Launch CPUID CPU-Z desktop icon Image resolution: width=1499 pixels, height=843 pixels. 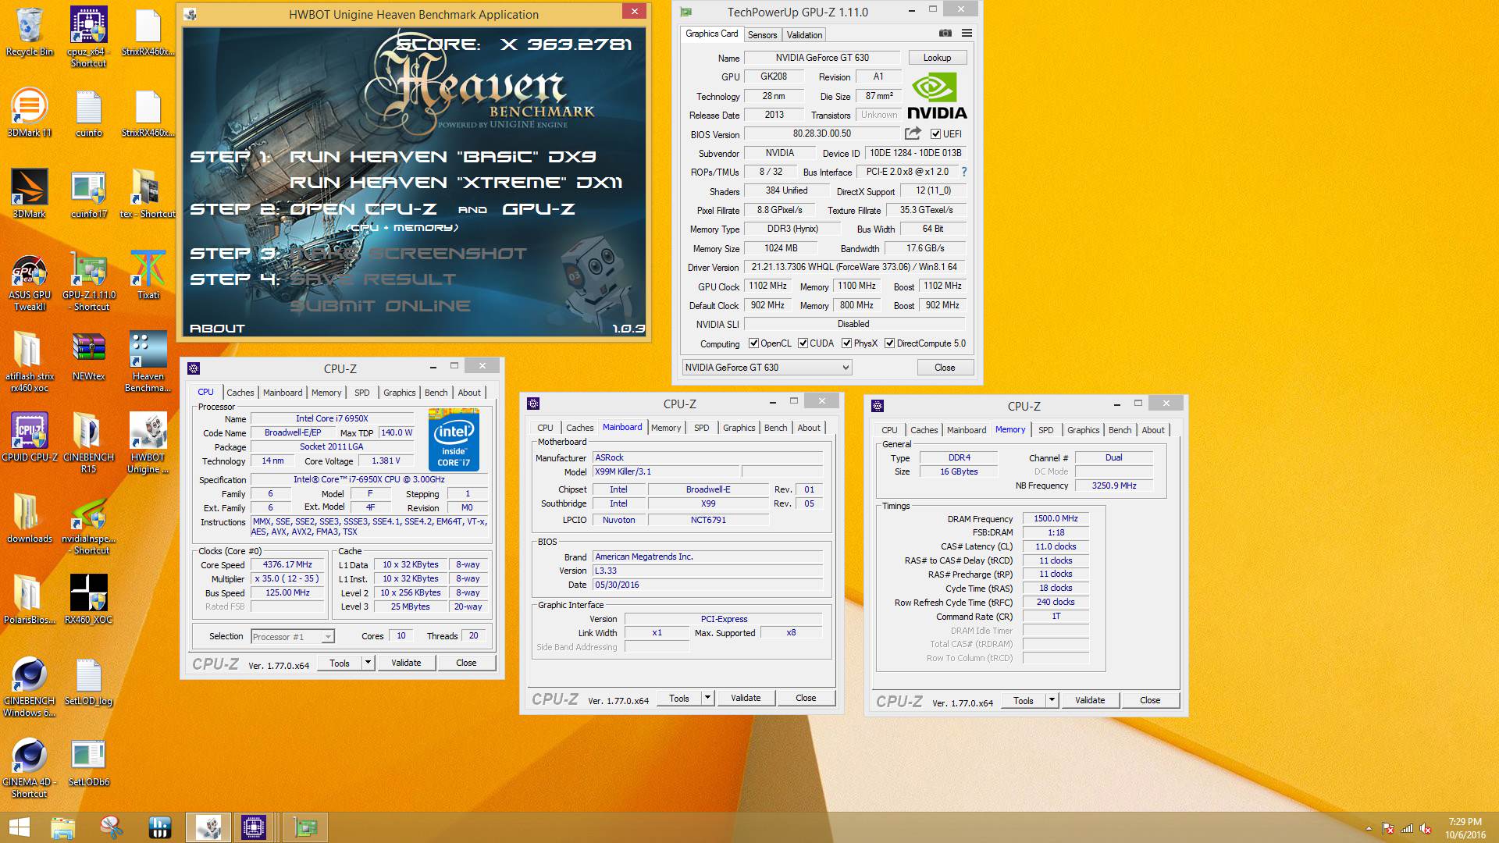(x=30, y=436)
